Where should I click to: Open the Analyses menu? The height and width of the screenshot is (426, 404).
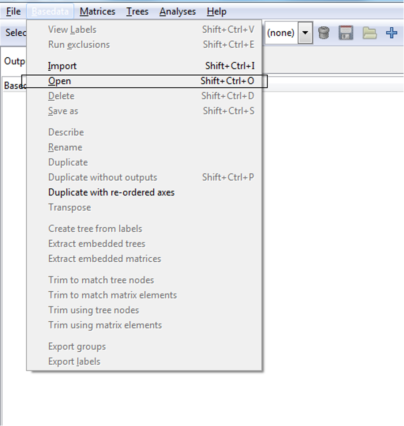(177, 12)
